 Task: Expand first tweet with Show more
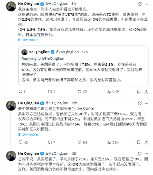(x=28, y=40)
